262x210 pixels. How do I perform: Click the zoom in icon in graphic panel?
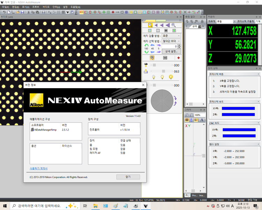187,115
